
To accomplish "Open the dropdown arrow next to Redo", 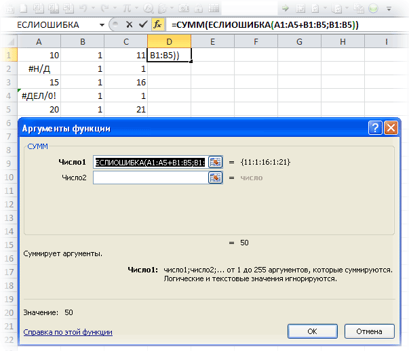I will tap(115, 8).
